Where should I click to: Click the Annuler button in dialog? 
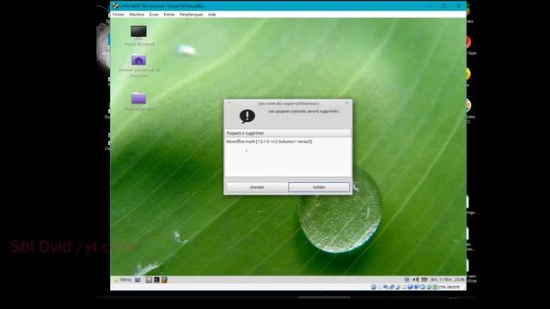tap(257, 187)
